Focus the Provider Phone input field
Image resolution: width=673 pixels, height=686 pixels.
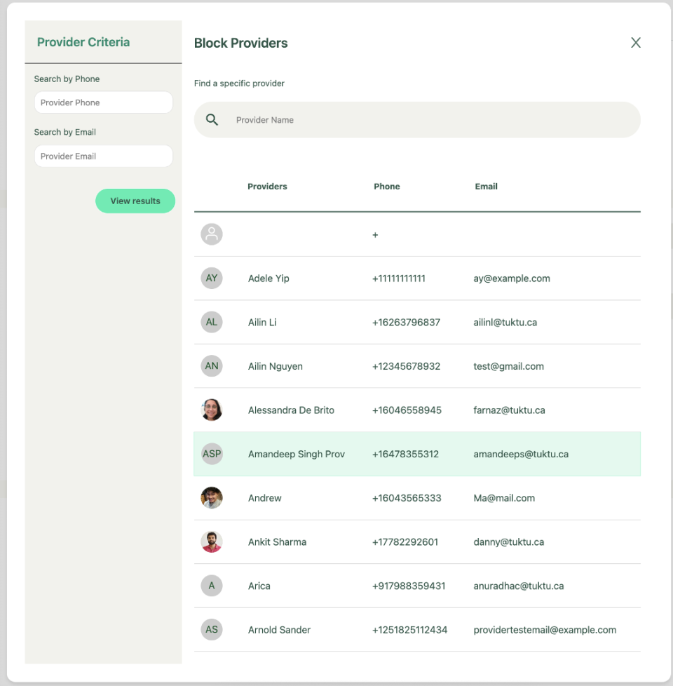(103, 102)
